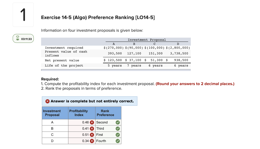Select the question number 1 box
Image resolution: width=260 pixels, height=149 pixels.
[23, 14]
